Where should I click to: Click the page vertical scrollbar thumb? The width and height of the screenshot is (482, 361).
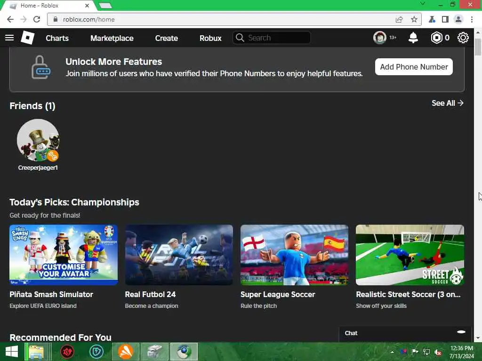pos(478,47)
